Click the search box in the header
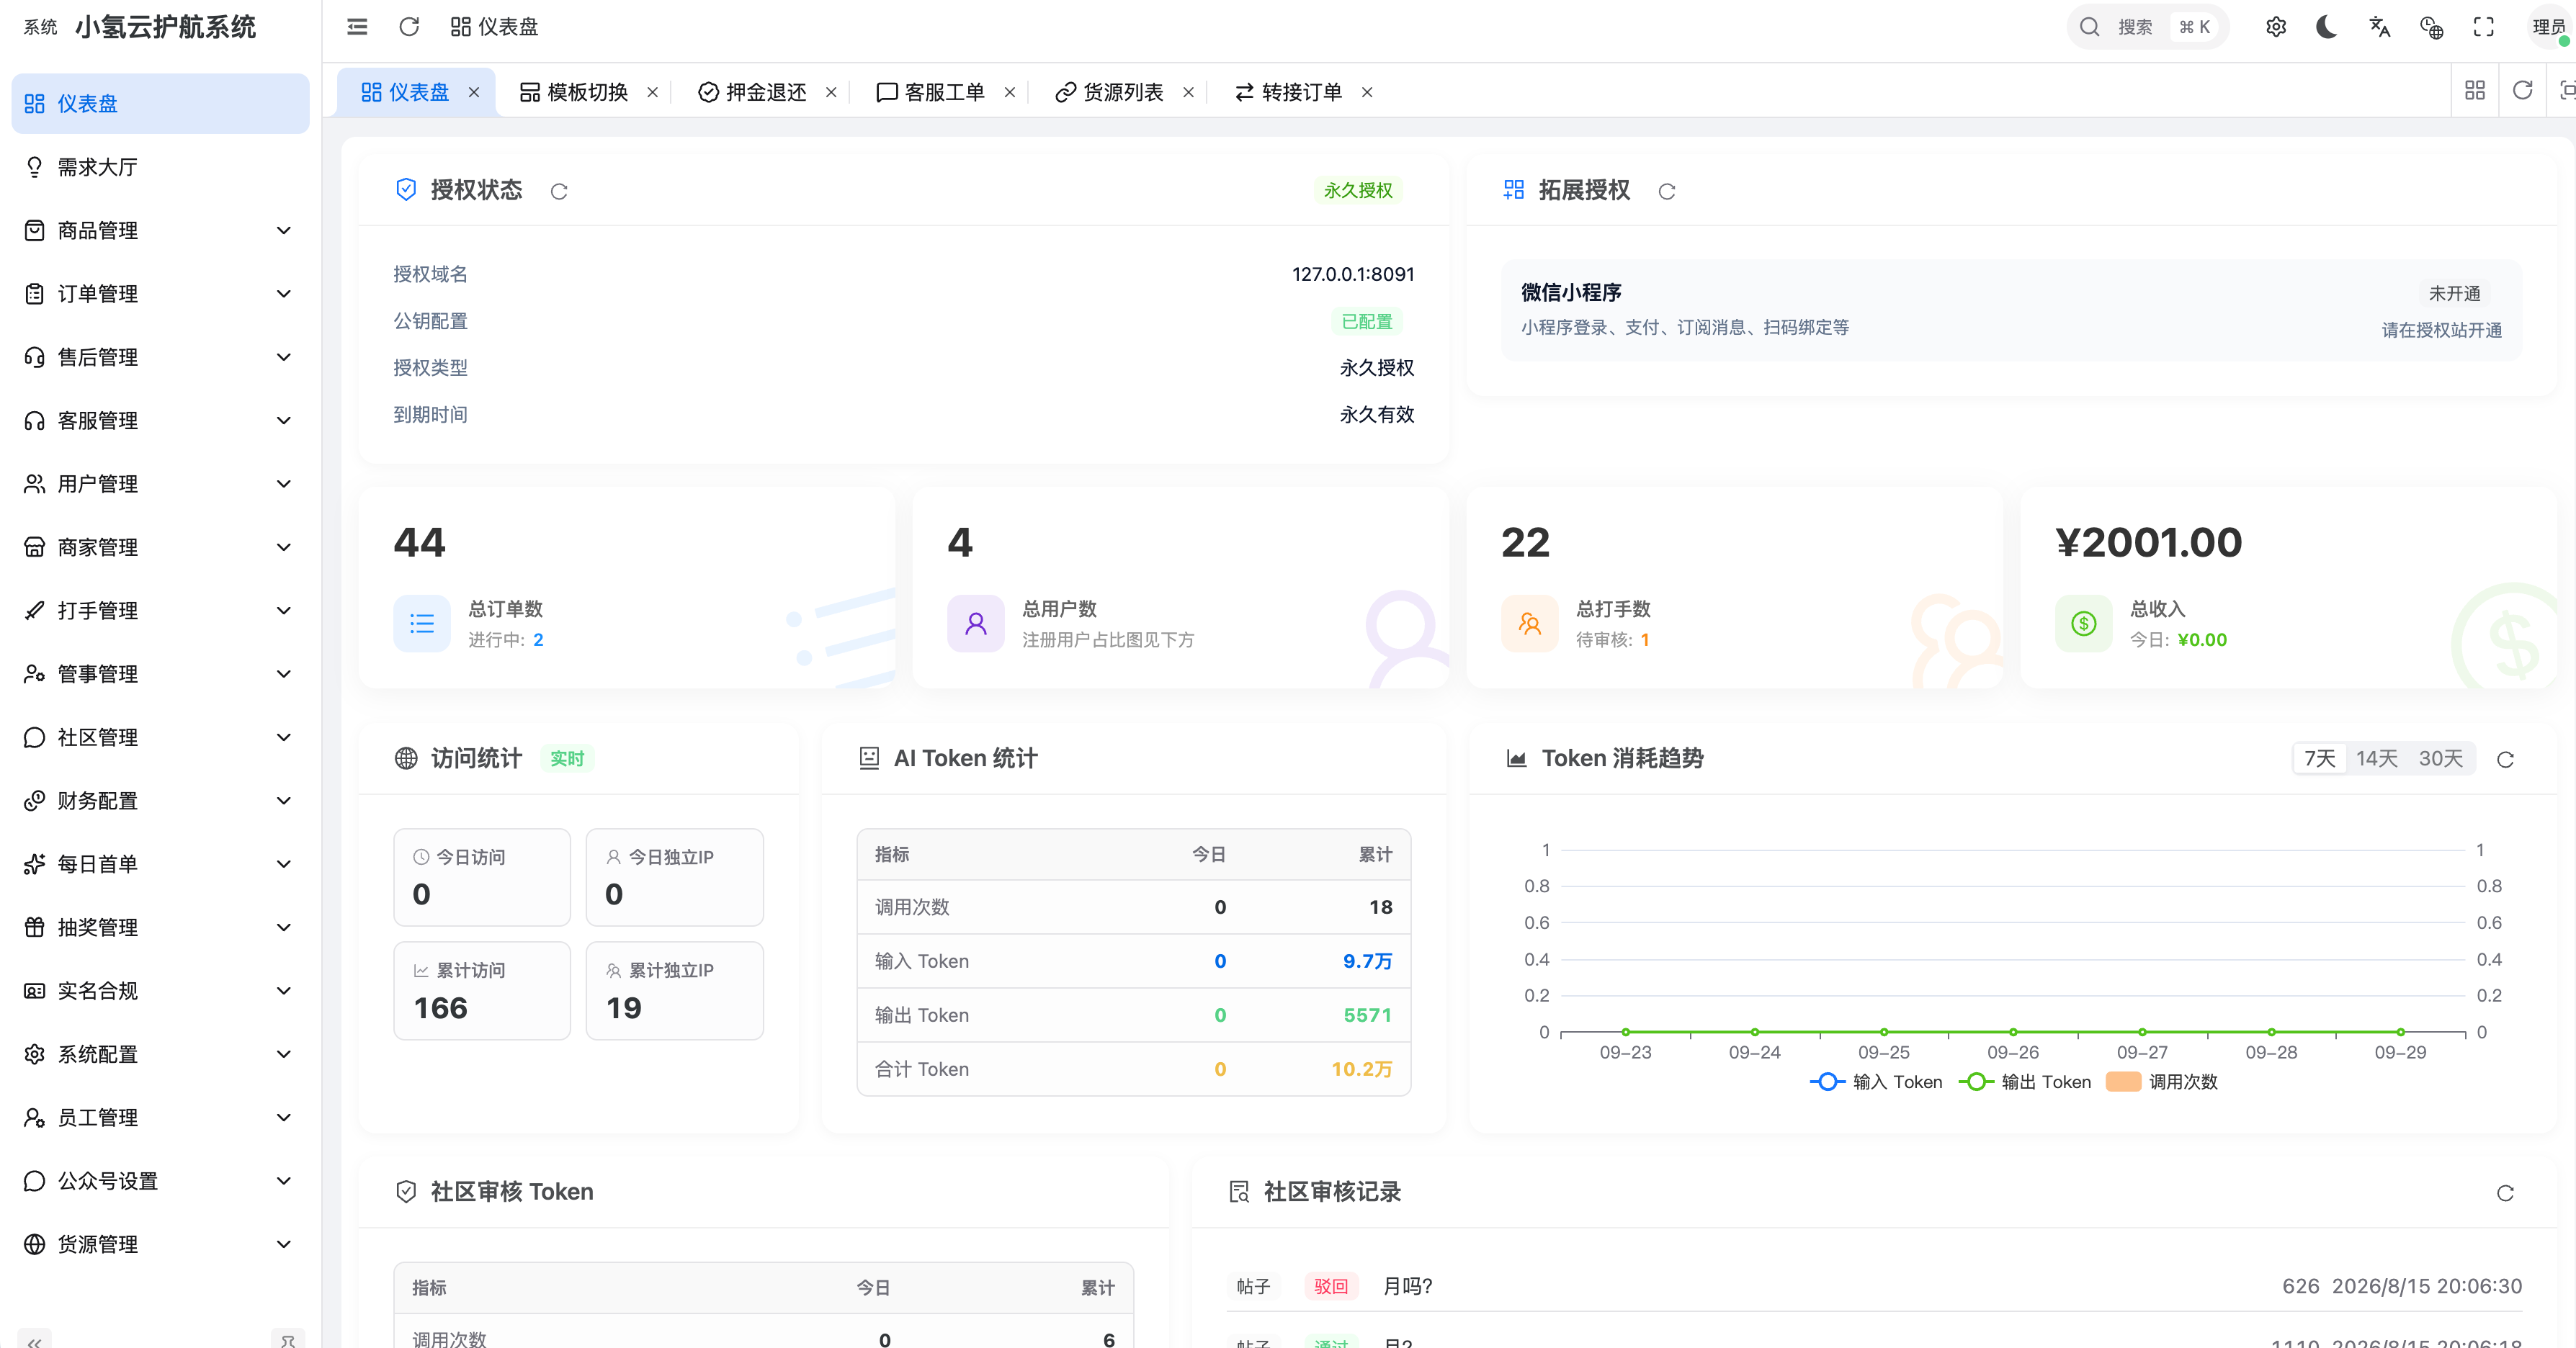The image size is (2576, 1348). tap(2147, 27)
